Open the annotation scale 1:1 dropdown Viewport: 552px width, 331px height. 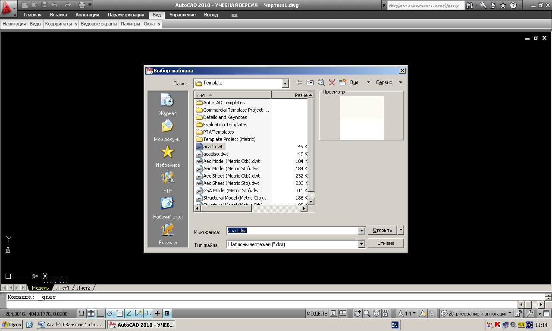[407, 313]
